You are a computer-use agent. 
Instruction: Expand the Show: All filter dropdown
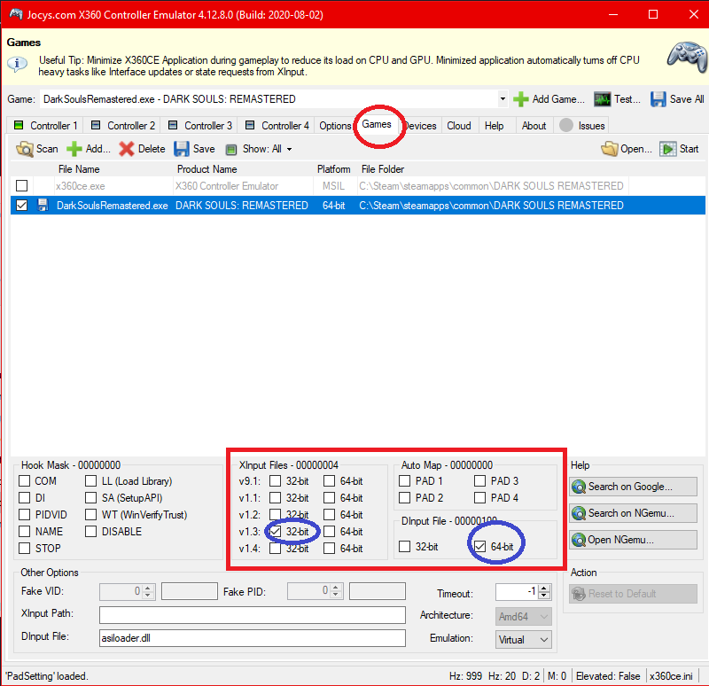[x=290, y=149]
